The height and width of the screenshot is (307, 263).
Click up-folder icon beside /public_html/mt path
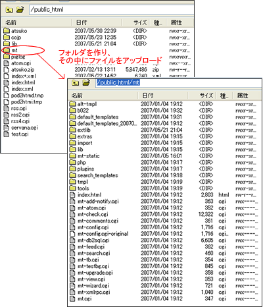click(x=76, y=83)
